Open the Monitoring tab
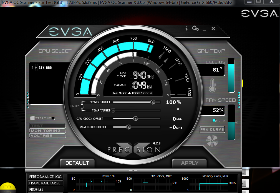280x193 pixels. pyautogui.click(x=47, y=131)
